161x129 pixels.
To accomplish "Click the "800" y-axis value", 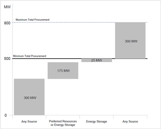I will [x=7, y=23].
